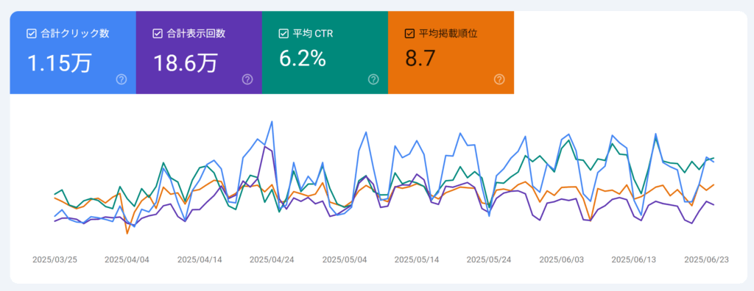Click the 6.2% CTR value

[303, 59]
